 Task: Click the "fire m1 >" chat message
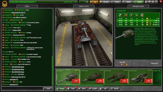11,52
